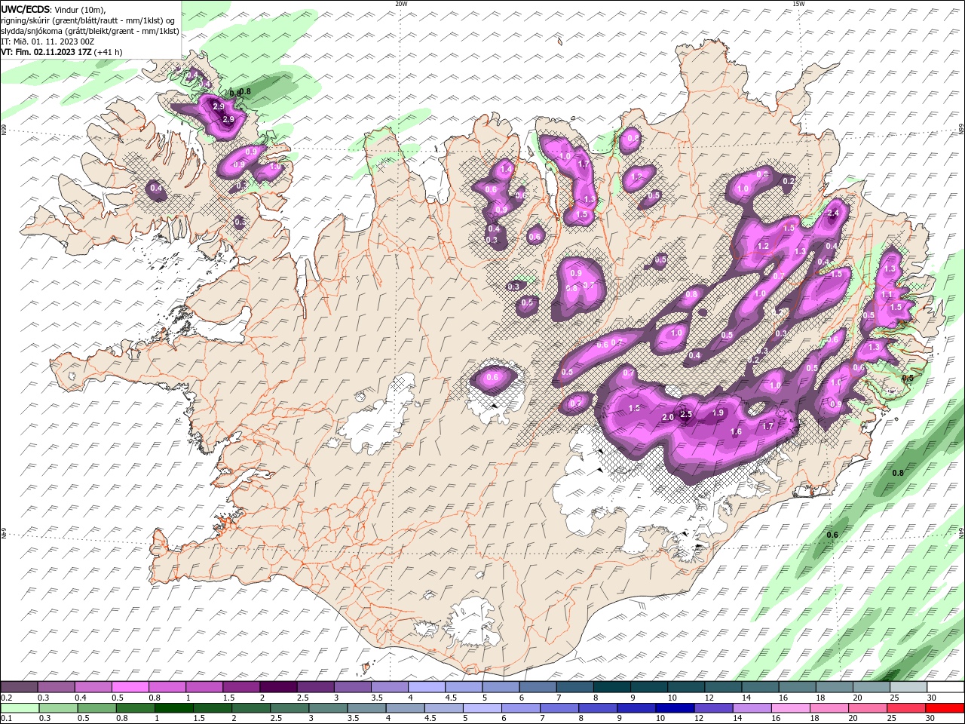Image resolution: width=965 pixels, height=724 pixels.
Task: Pick the palest green rain swatch starting at 0.1
Action: [x=20, y=708]
